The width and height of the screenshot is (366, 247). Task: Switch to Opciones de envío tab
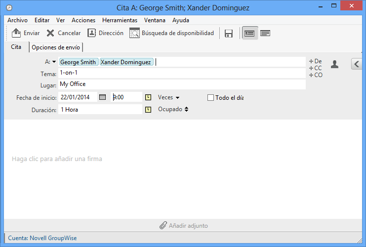pyautogui.click(x=56, y=47)
